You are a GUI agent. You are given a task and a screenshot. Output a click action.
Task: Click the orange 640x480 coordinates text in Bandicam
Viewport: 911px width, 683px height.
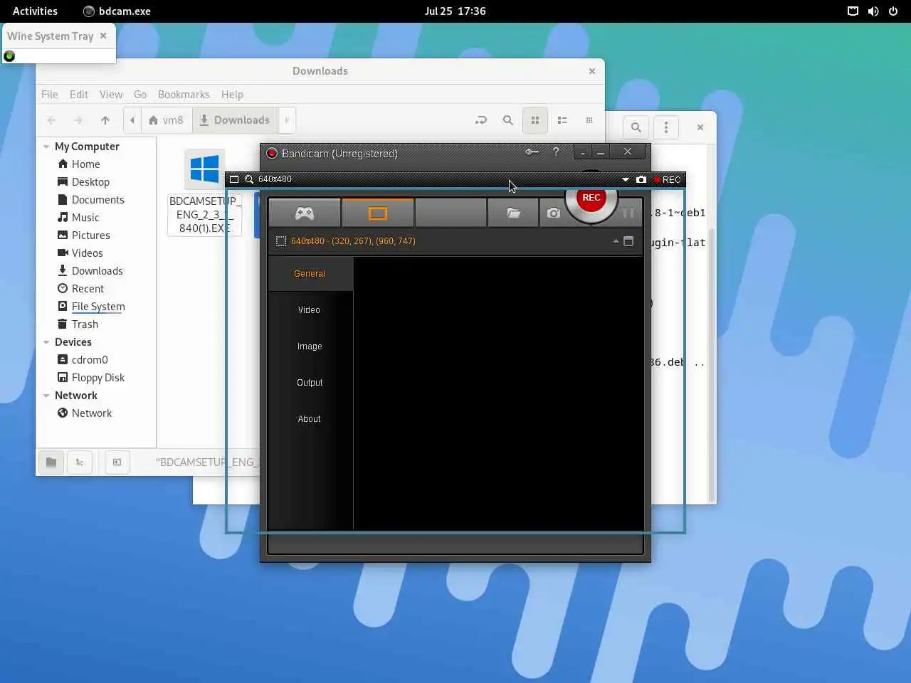[x=353, y=241]
